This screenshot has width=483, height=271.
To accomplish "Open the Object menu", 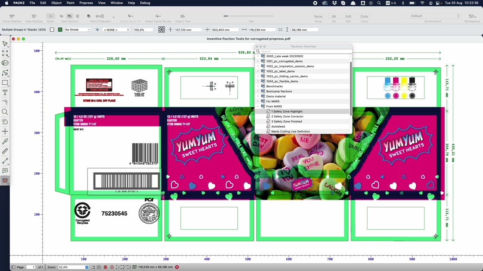I will tap(57, 3).
